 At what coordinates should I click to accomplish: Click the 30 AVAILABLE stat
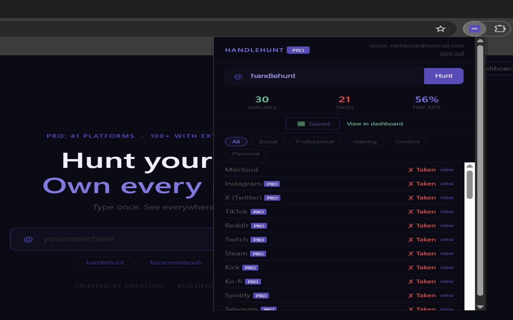click(262, 102)
